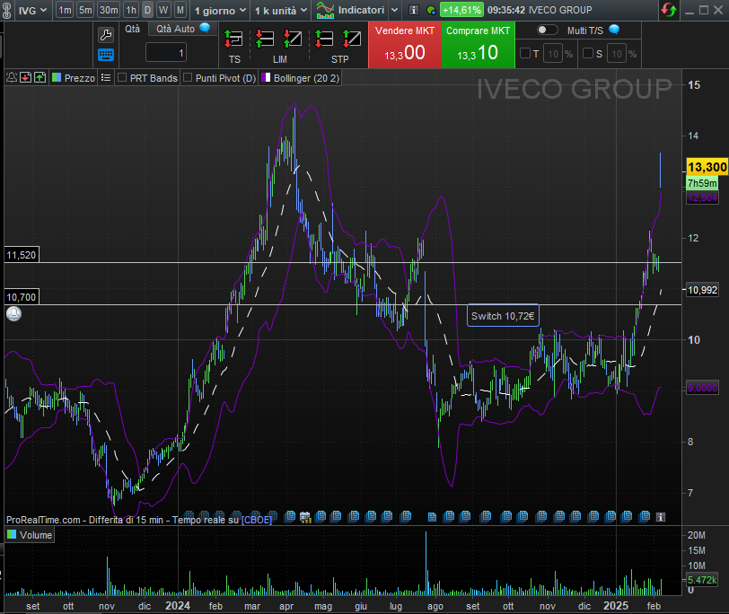Click the chain link icon beside IVG
This screenshot has height=614, width=729.
point(6,10)
